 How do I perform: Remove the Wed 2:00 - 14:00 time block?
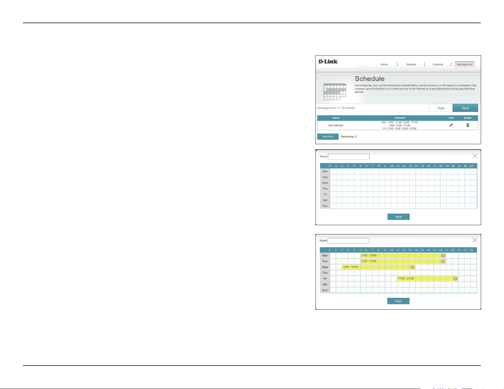pyautogui.click(x=412, y=267)
